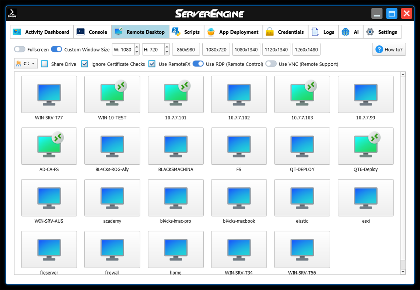Click the H field's down stepper arrow
This screenshot has width=420, height=290.
click(167, 51)
